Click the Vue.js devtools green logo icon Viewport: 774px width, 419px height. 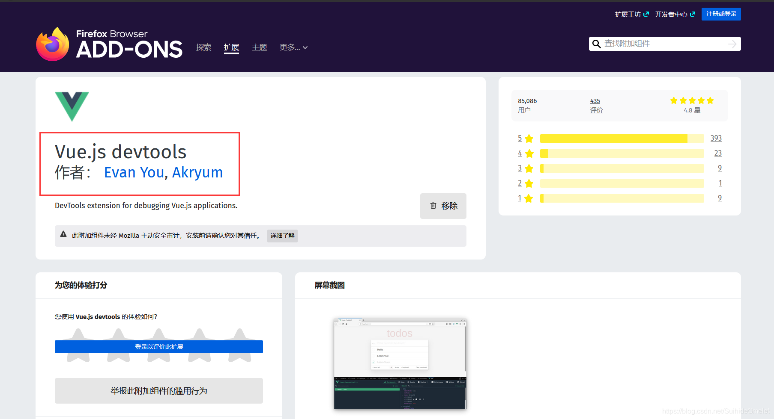72,106
